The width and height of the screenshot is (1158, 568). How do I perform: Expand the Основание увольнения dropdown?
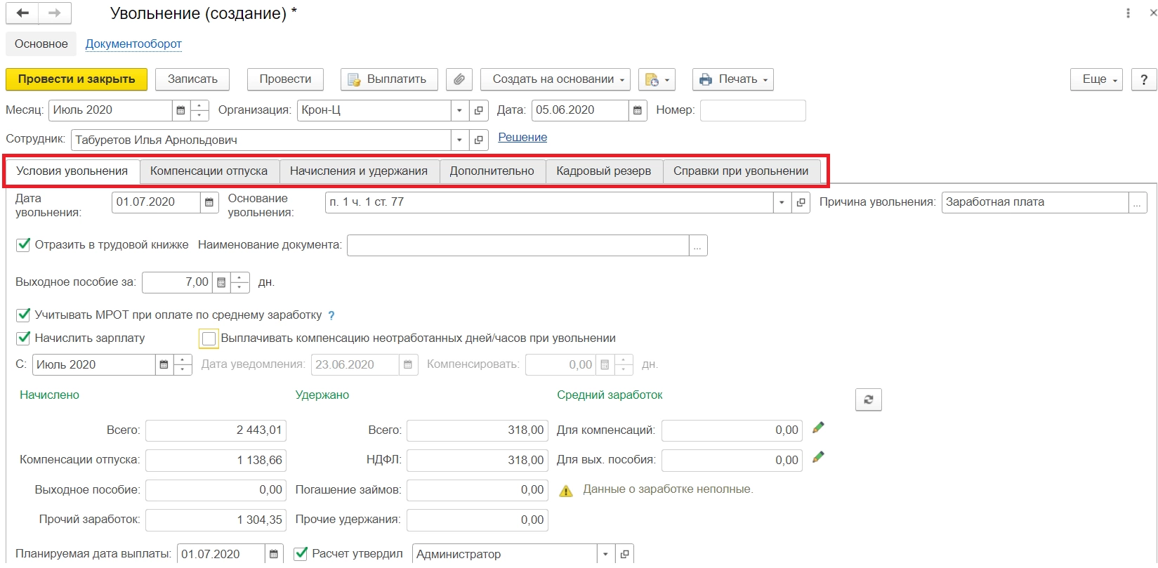click(782, 202)
